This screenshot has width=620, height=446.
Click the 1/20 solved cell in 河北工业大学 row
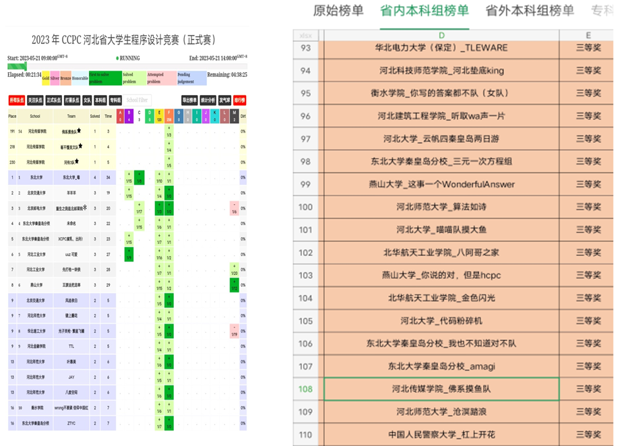(235, 269)
